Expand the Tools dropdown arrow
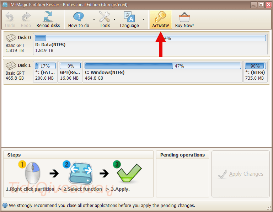Image resolution: width=273 pixels, height=212 pixels. [114, 19]
